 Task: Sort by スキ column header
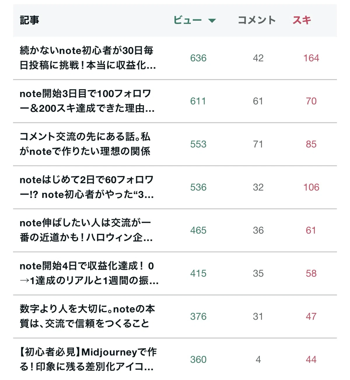[302, 20]
